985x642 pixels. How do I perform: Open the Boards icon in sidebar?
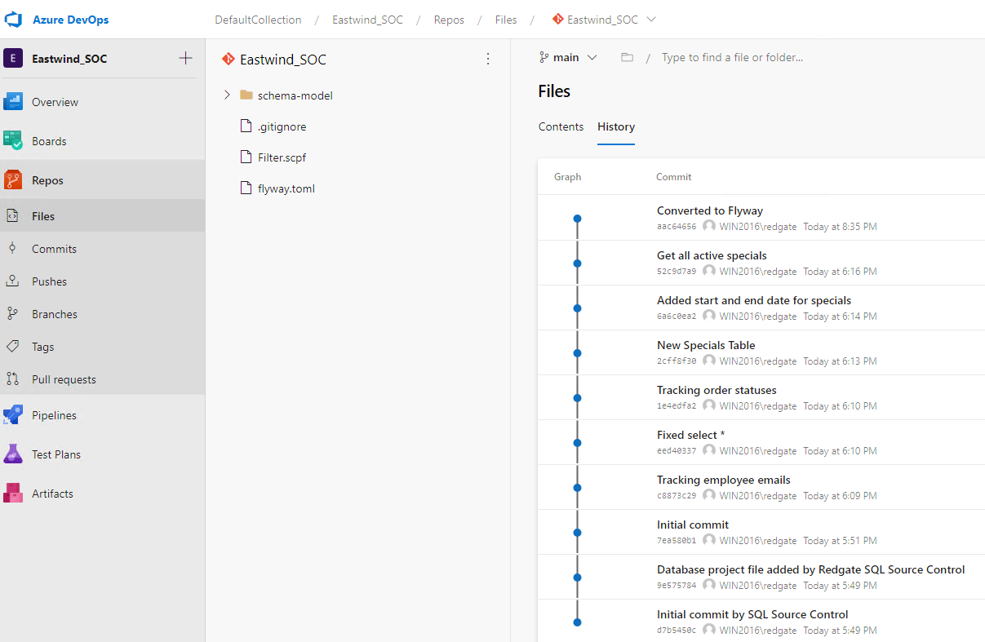coord(13,141)
